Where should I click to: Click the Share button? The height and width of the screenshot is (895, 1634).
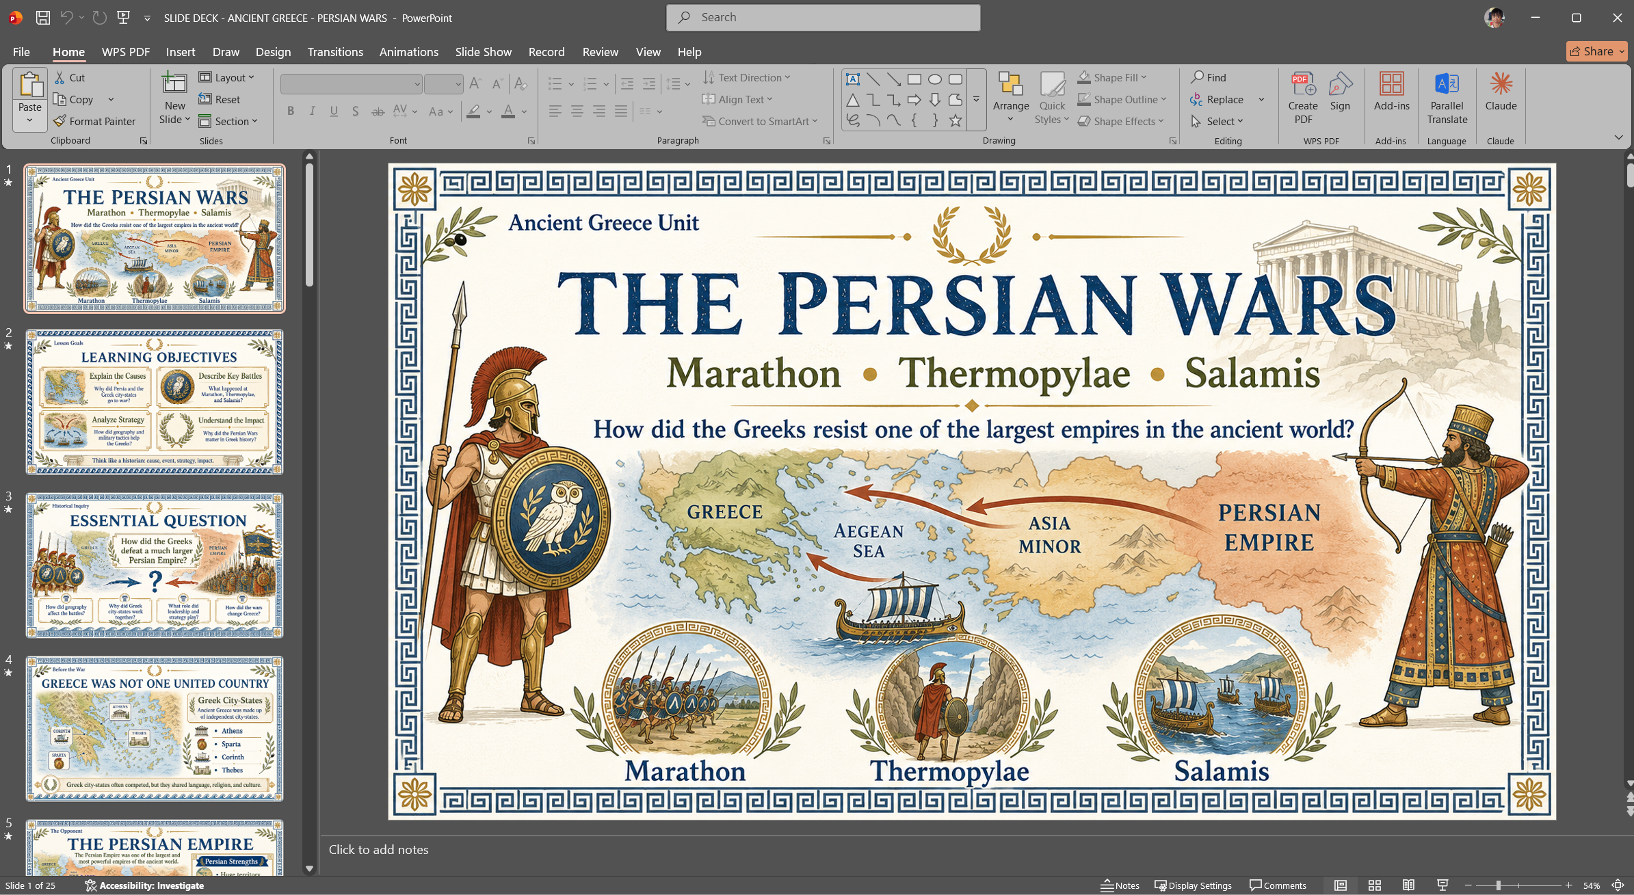pyautogui.click(x=1596, y=51)
